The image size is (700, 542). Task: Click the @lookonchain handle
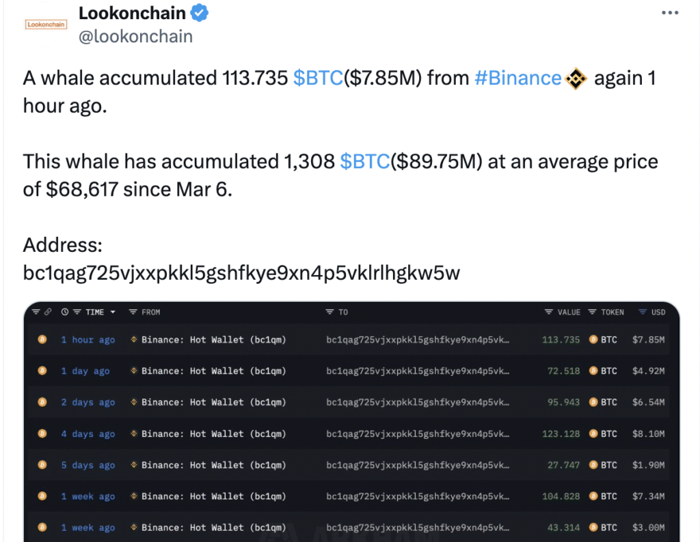(136, 36)
